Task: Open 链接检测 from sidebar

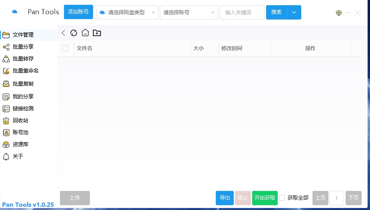Action: click(x=23, y=108)
